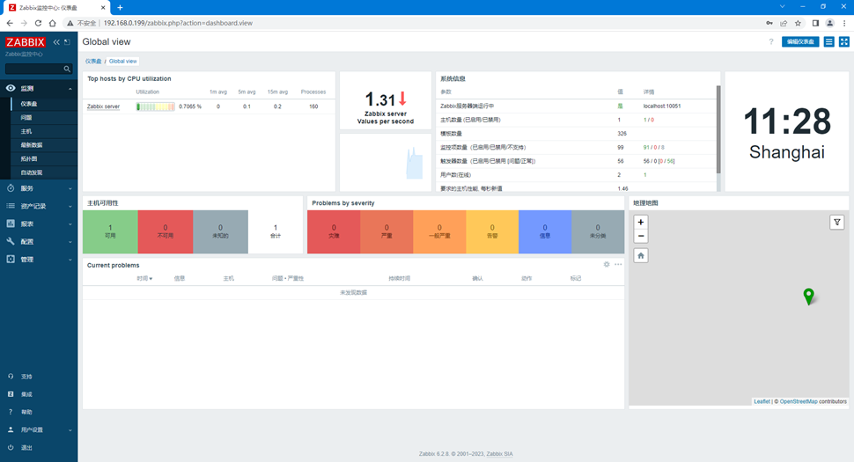Collapse the sidebar with the double-chevron icon
The height and width of the screenshot is (462, 854).
coord(56,42)
